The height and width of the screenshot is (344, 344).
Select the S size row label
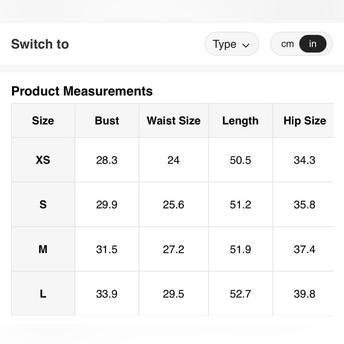pyautogui.click(x=43, y=205)
